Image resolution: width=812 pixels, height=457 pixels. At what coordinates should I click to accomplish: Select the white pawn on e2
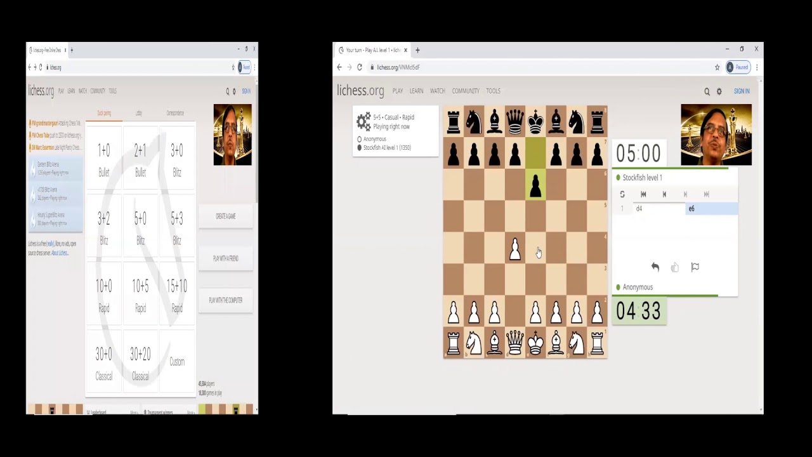[x=535, y=312]
